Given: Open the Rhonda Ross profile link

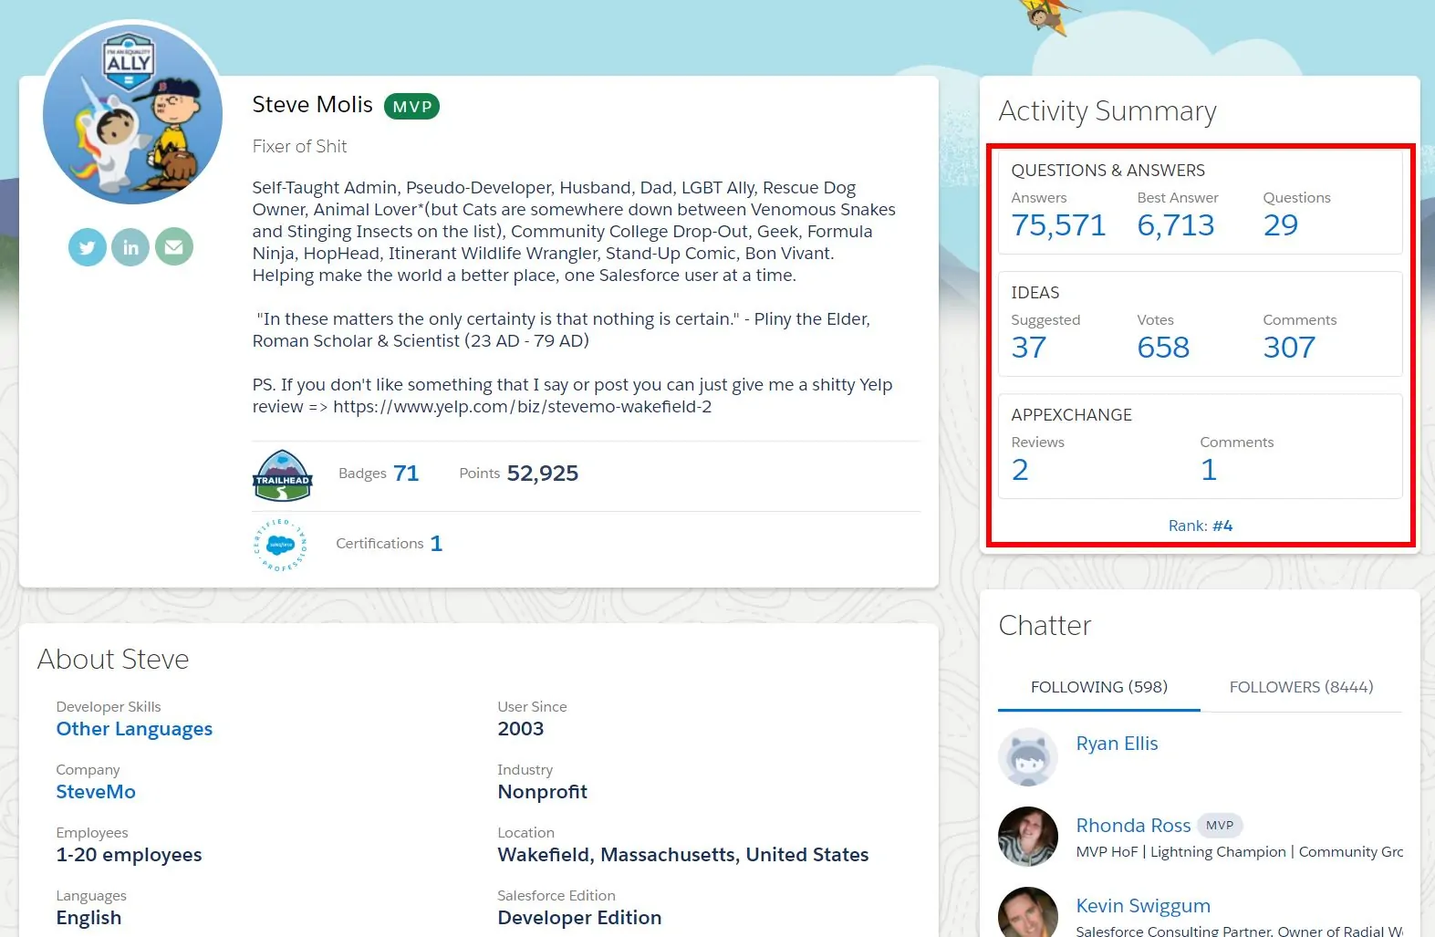Looking at the screenshot, I should point(1134,826).
